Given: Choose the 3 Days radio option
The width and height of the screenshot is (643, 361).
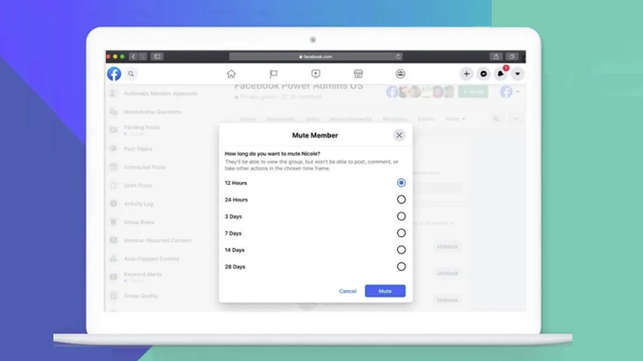Looking at the screenshot, I should click(401, 216).
